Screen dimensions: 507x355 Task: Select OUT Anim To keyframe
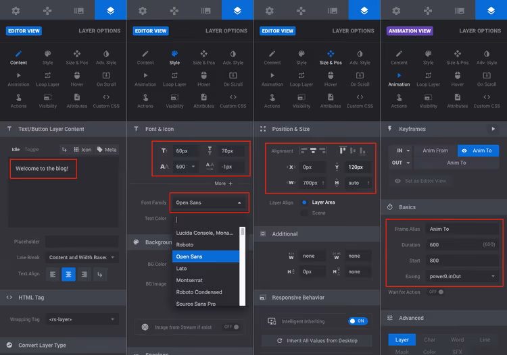coord(456,163)
